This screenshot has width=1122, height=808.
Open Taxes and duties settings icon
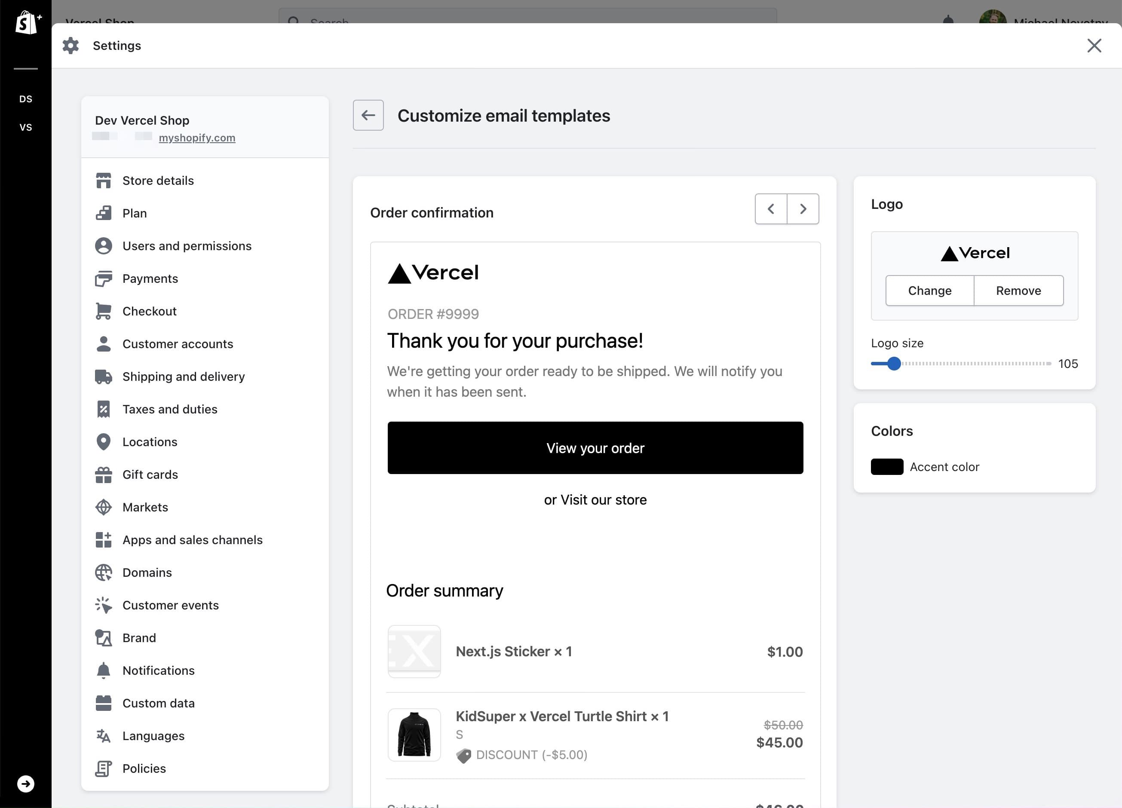pos(104,409)
